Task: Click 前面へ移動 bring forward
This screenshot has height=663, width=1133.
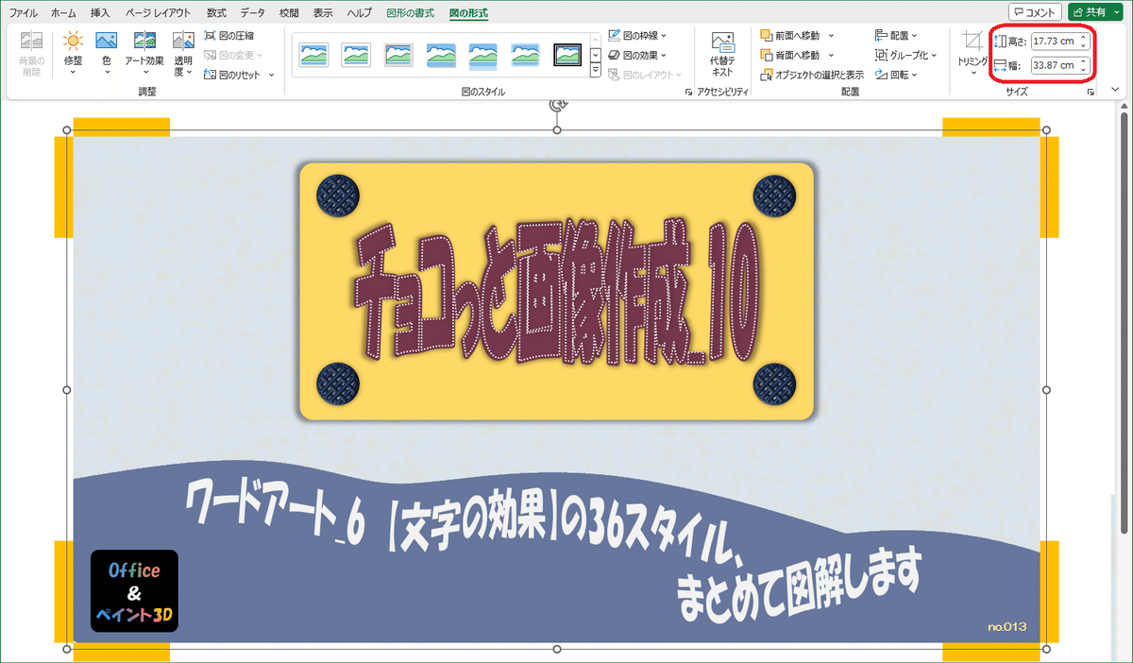Action: pos(789,35)
